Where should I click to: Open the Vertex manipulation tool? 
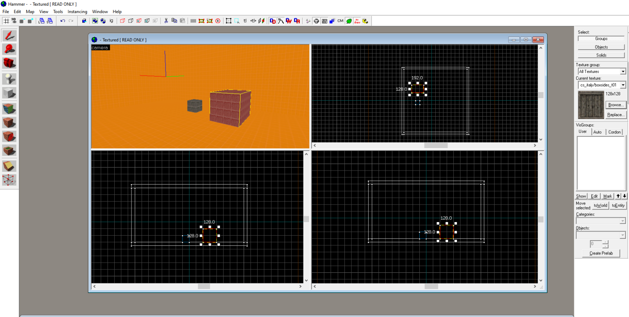pyautogui.click(x=9, y=180)
